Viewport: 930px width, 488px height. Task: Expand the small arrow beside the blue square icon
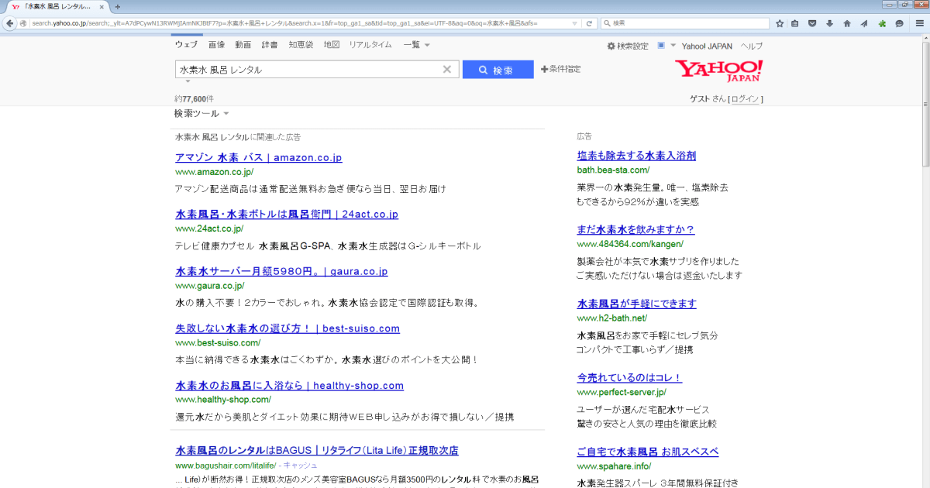pyautogui.click(x=673, y=46)
